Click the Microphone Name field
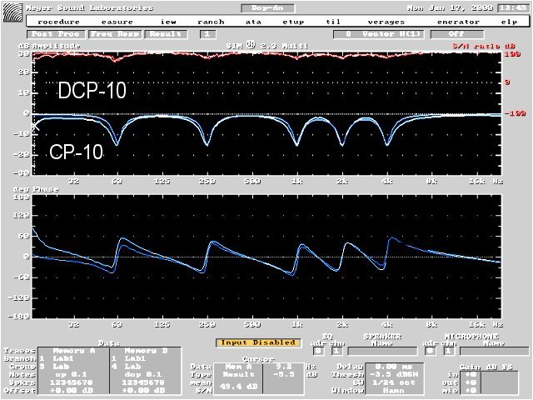533x400 pixels. (494, 351)
